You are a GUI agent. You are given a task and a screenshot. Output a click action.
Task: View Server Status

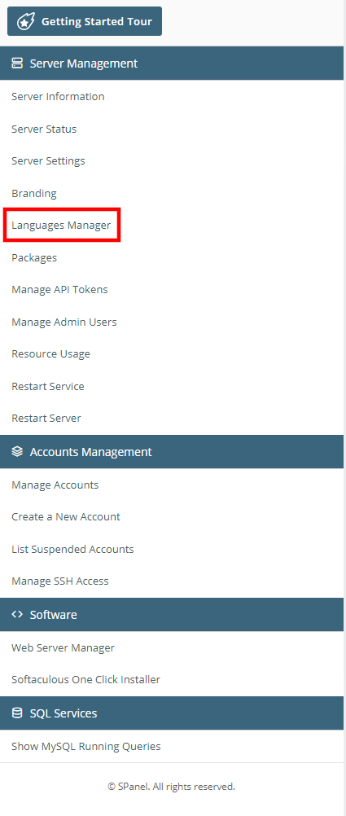coord(44,129)
